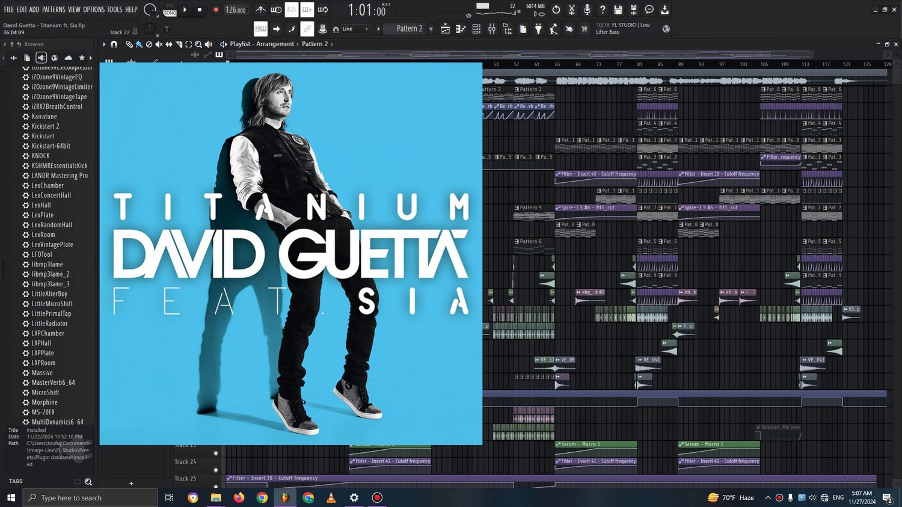Click the one-click audio recording microphone
Viewport: 902px width, 507px height.
click(x=587, y=10)
